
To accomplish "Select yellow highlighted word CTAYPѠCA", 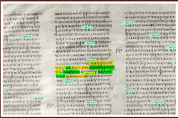I will [x=100, y=63].
